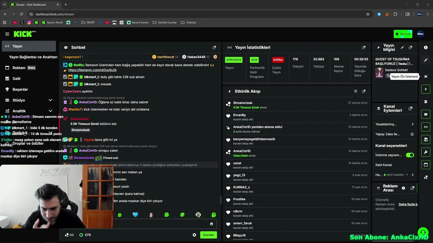Expand the Aktif hedefler row chevron
This screenshot has width=433, height=243.
[412, 175]
